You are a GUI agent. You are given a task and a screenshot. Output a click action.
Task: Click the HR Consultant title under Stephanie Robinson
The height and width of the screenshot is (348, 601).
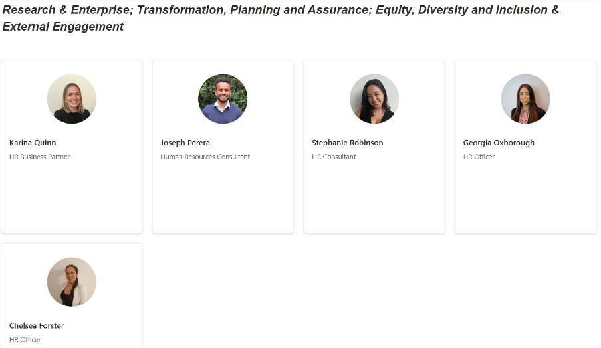point(334,157)
